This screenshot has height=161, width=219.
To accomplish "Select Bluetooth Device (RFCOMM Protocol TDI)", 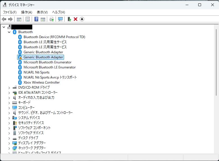I will point(54,37).
